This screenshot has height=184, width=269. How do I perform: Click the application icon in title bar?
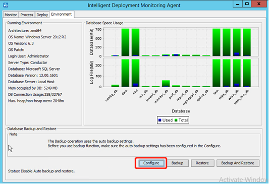point(6,5)
